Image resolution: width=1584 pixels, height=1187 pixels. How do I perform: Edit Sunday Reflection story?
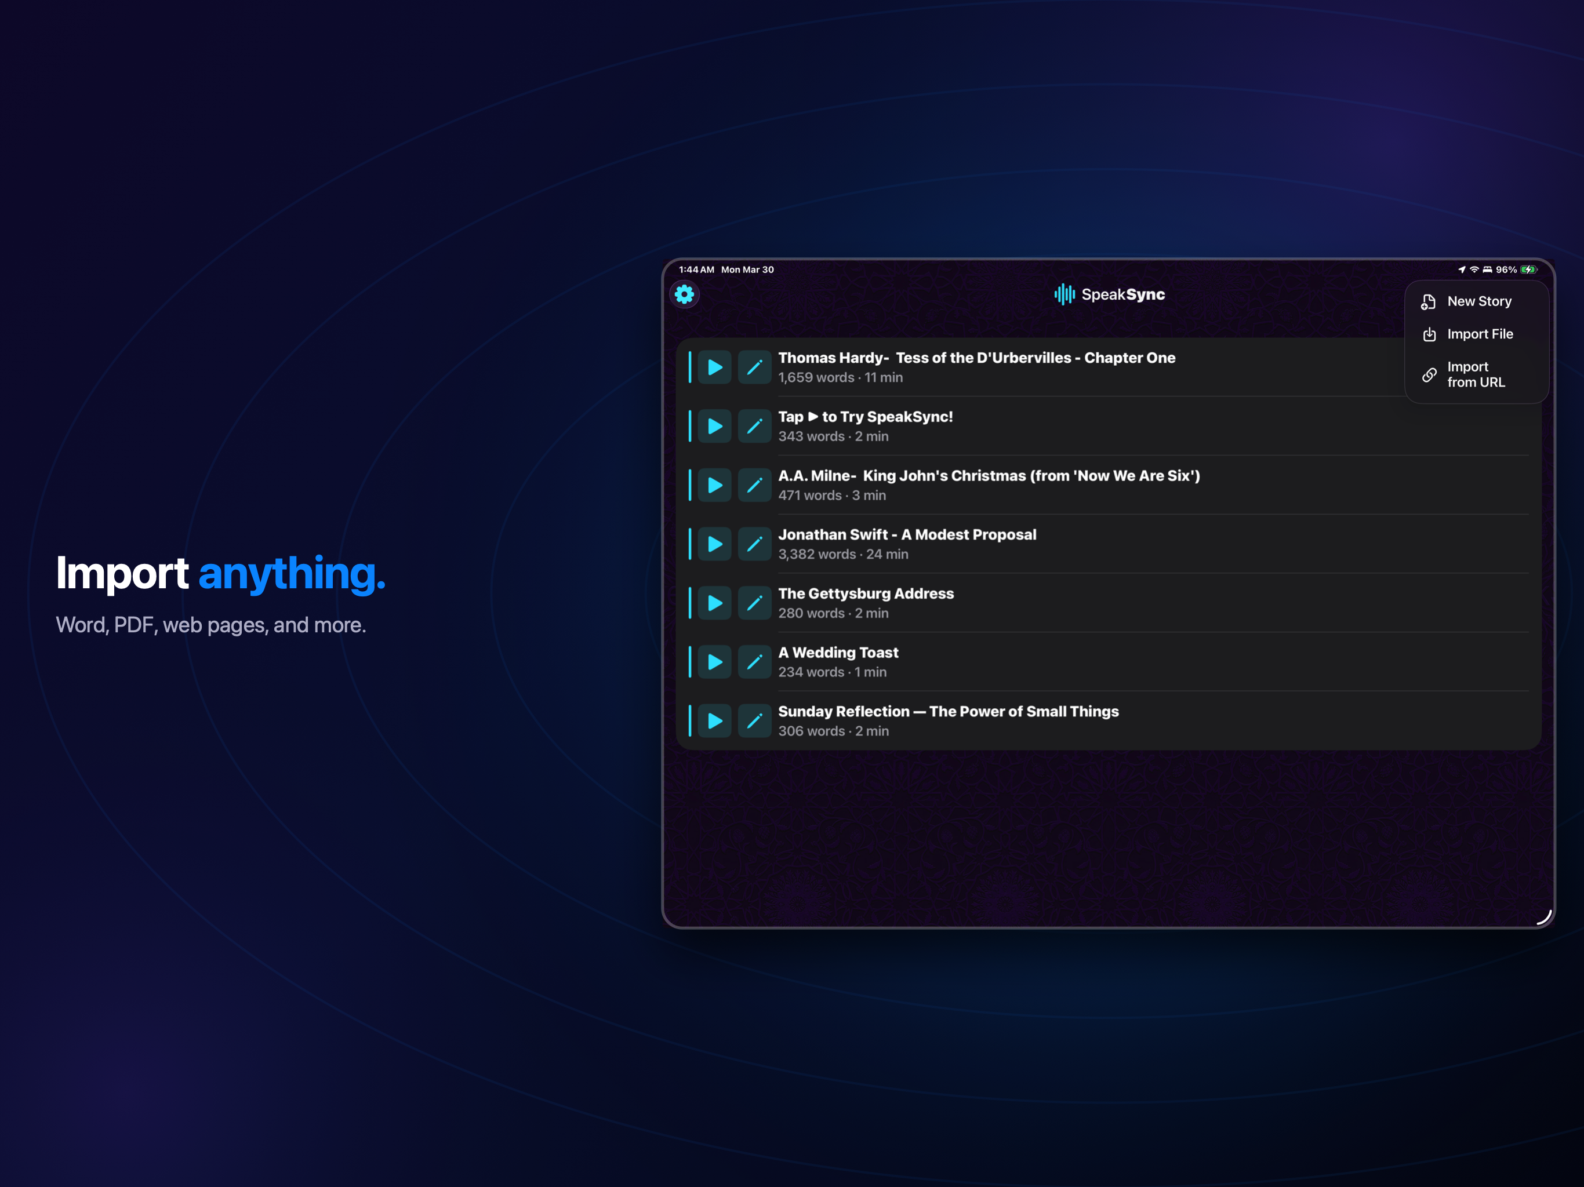point(754,721)
